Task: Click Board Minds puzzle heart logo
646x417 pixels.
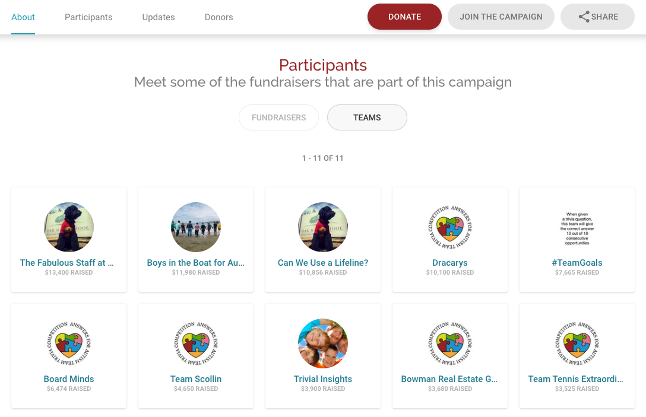Action: (x=69, y=343)
